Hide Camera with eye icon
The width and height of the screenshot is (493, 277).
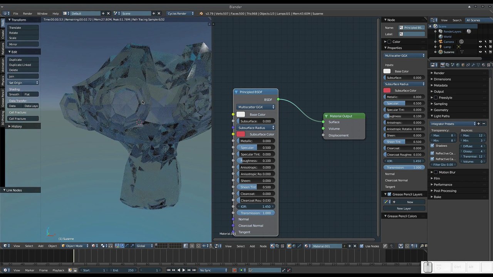[480, 42]
